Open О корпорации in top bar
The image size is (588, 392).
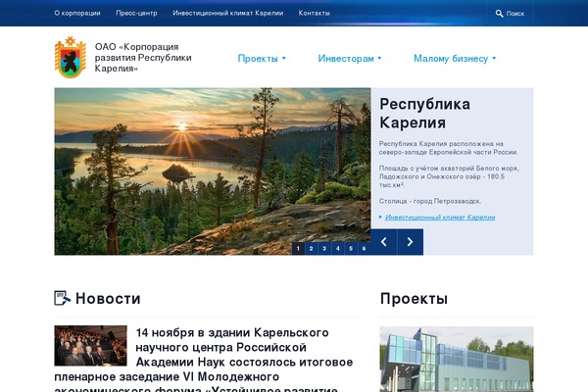pyautogui.click(x=77, y=13)
